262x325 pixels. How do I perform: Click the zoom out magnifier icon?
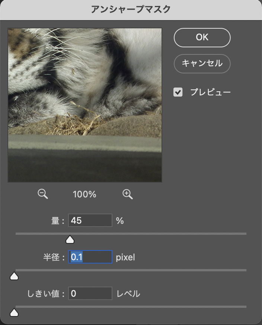tap(43, 194)
